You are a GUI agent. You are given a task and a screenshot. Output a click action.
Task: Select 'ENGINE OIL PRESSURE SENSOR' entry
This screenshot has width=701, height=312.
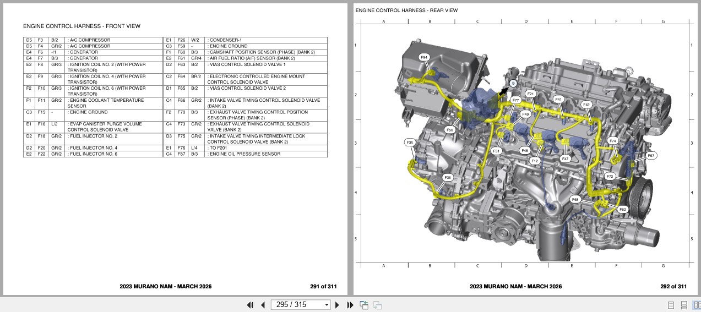tap(244, 154)
